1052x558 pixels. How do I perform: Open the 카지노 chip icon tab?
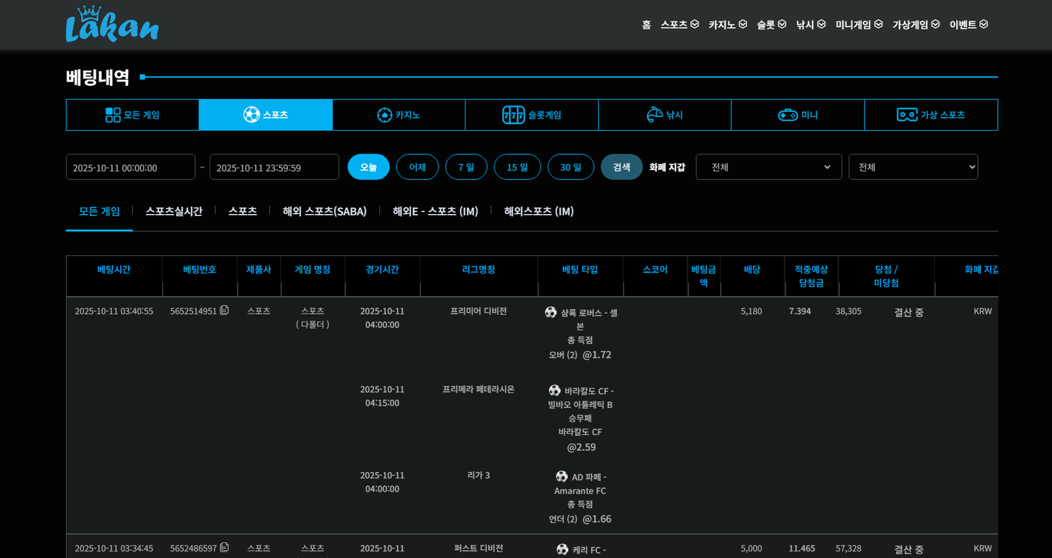[x=398, y=115]
